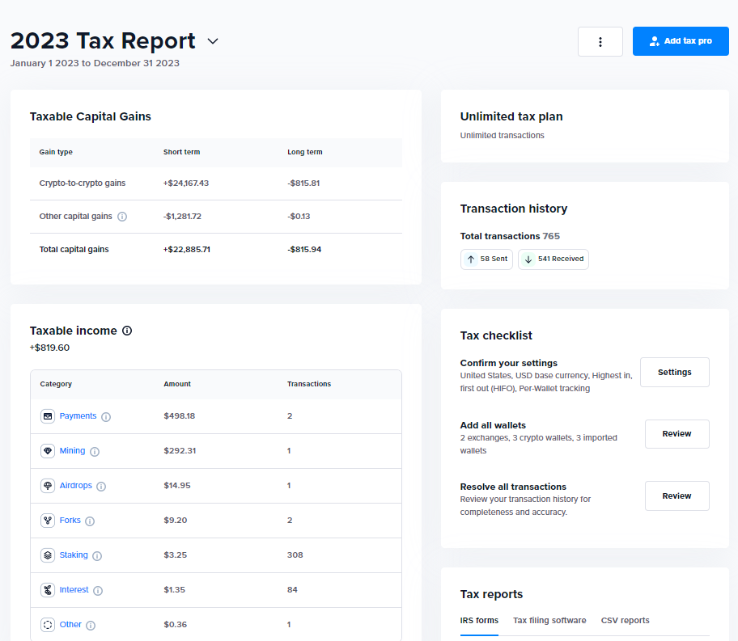Viewport: 738px width, 641px height.
Task: Open Settings to confirm your tax settings
Action: (674, 372)
